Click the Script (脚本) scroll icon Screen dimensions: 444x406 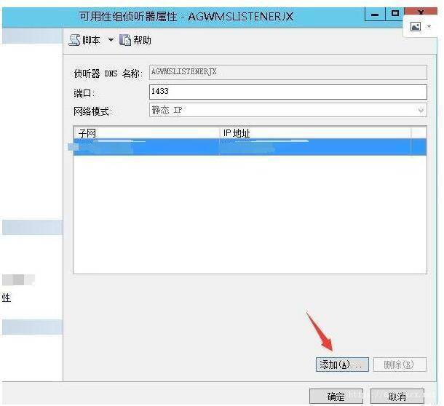[x=75, y=40]
